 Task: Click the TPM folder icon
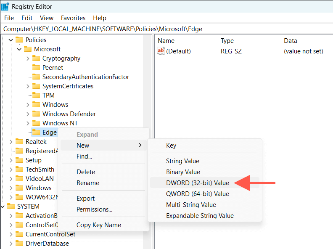(36, 95)
